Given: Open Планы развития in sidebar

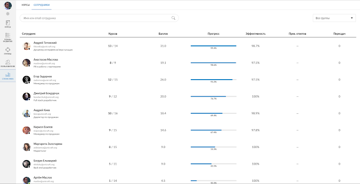Looking at the screenshot, I should point(8,37).
